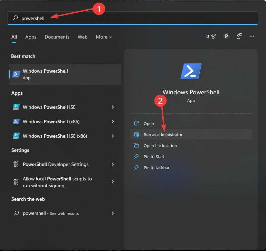Click the large PowerShell icon in the preview pane
This screenshot has height=251, width=266.
pos(191,71)
